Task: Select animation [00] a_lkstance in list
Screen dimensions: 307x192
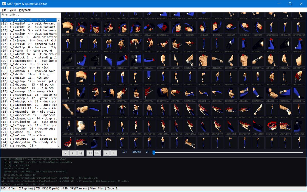Action: (x=28, y=20)
